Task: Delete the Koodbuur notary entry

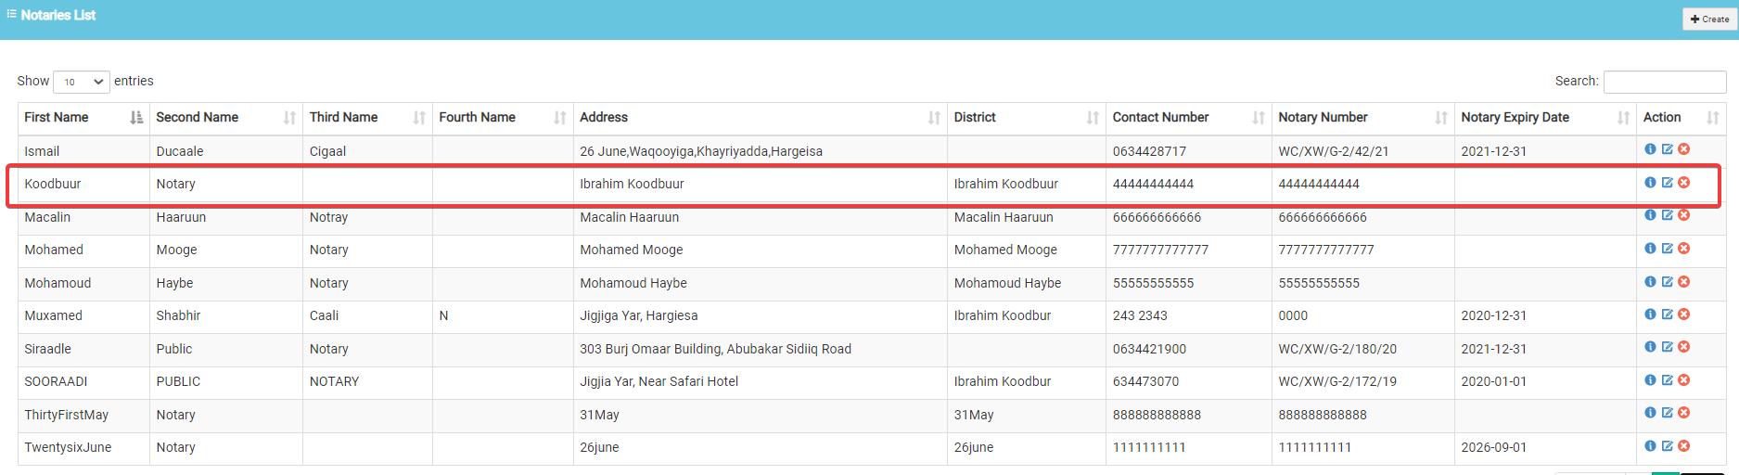Action: point(1683,183)
